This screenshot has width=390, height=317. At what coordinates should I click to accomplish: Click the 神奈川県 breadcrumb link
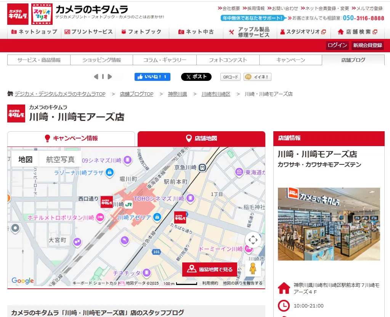pyautogui.click(x=177, y=94)
